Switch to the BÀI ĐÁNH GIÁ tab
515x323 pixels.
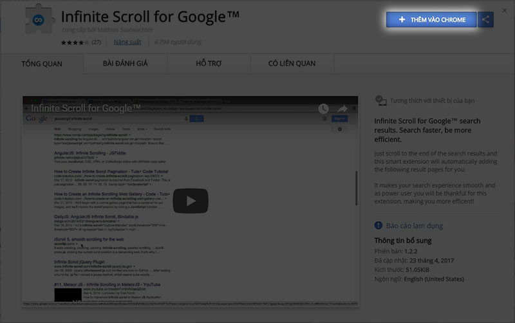click(126, 64)
